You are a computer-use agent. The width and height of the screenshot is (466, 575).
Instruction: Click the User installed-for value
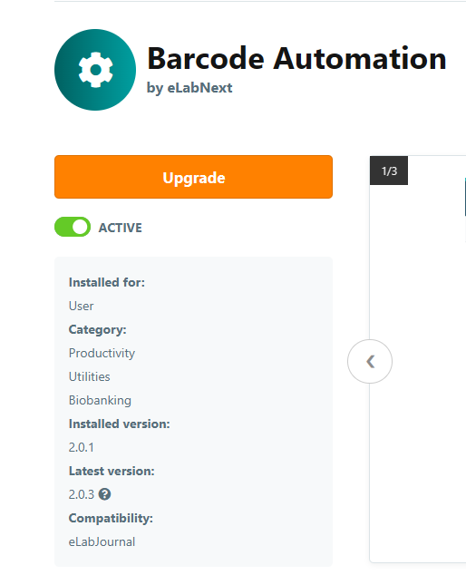pos(81,306)
